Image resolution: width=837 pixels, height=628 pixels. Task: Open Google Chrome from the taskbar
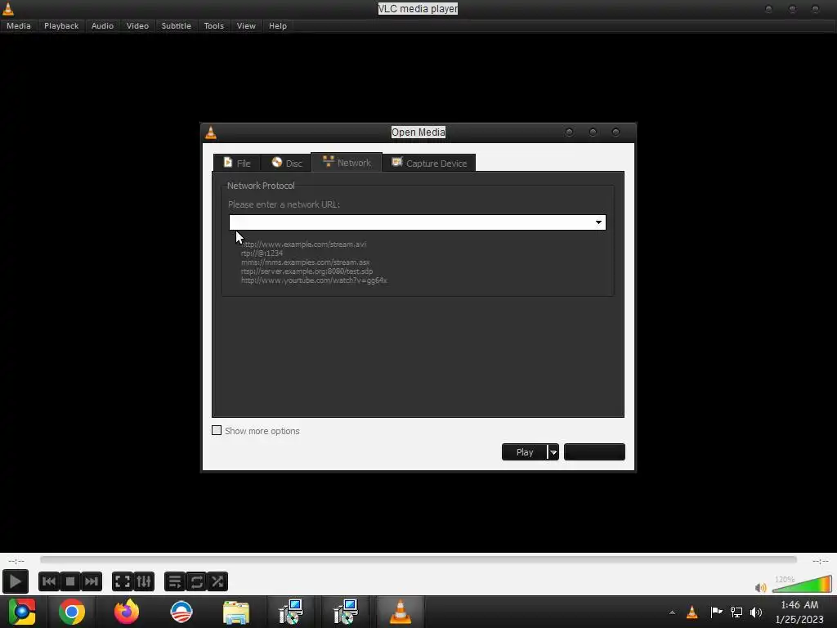coord(72,612)
